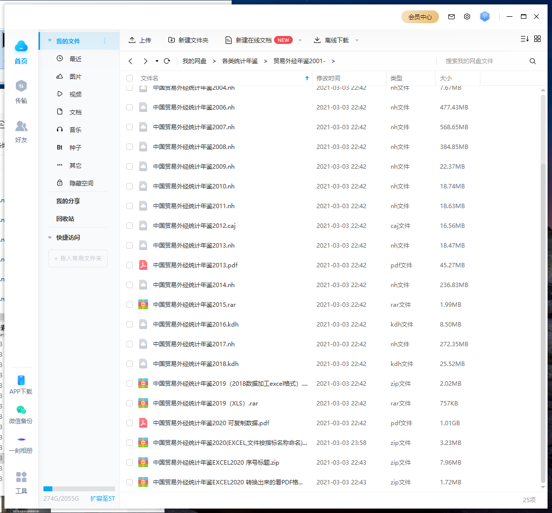
Task: Sort by 修改时间 column header
Action: pos(328,78)
